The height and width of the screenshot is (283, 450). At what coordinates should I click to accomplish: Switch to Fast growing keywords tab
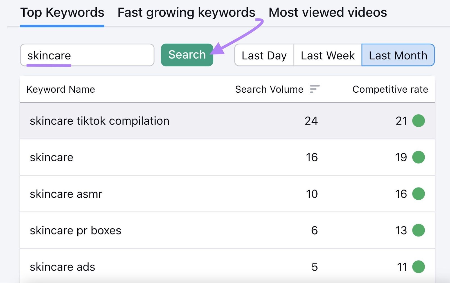186,13
